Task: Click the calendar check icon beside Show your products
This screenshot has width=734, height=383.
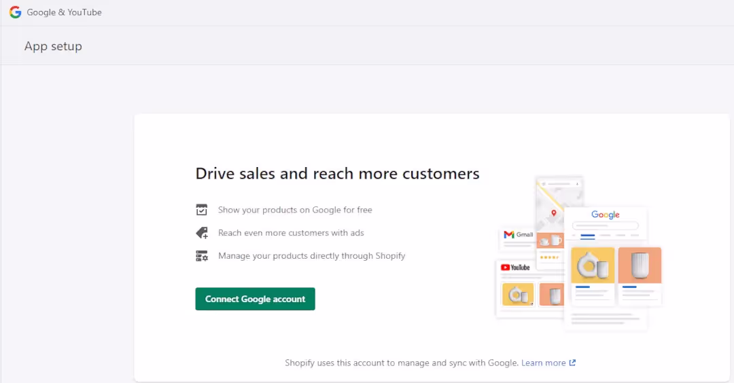Action: pos(201,210)
